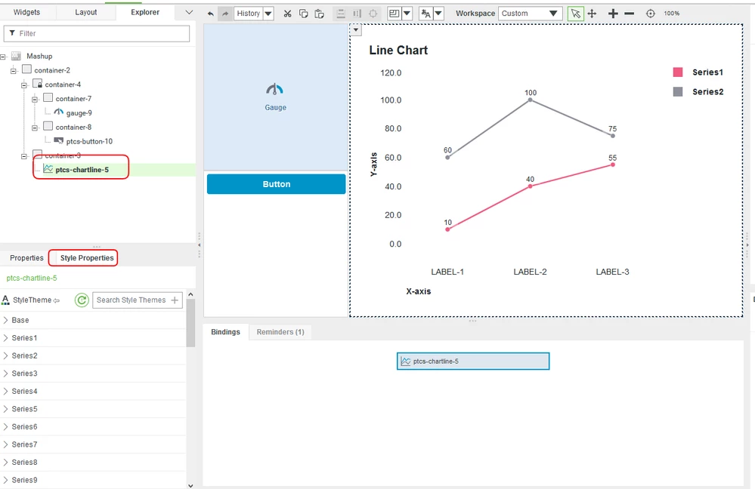Click the layout view icon
The width and height of the screenshot is (755, 489).
394,14
